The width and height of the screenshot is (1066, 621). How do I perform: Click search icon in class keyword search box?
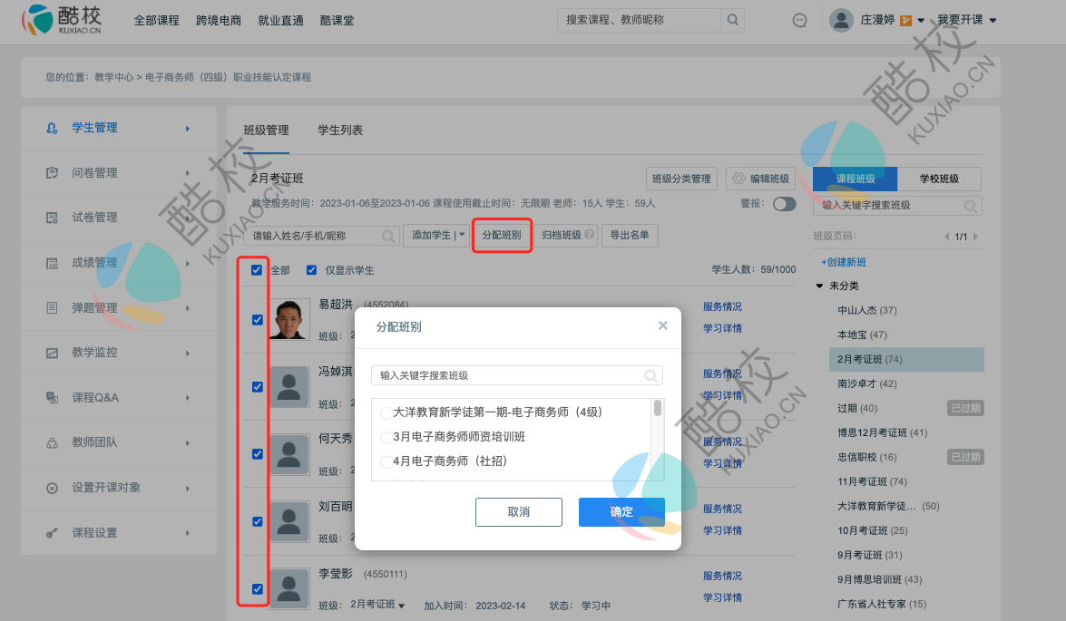coord(971,205)
